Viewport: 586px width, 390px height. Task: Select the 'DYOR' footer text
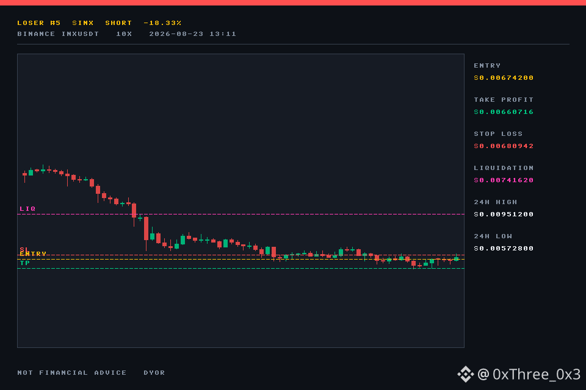[154, 372]
